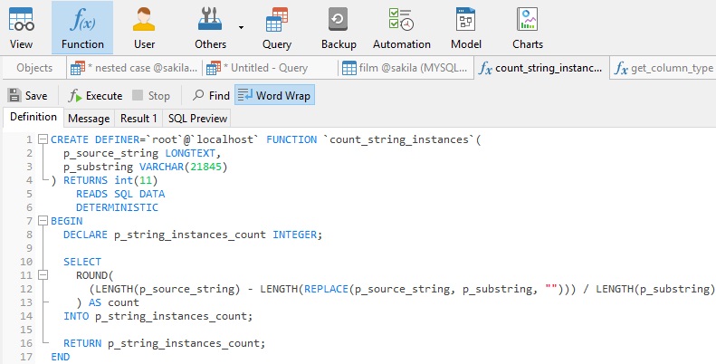Expand the Others dropdown arrow

(x=241, y=28)
